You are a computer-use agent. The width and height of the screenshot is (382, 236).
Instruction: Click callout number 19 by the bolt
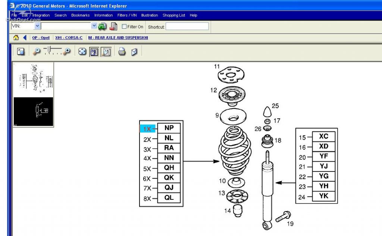290,224
